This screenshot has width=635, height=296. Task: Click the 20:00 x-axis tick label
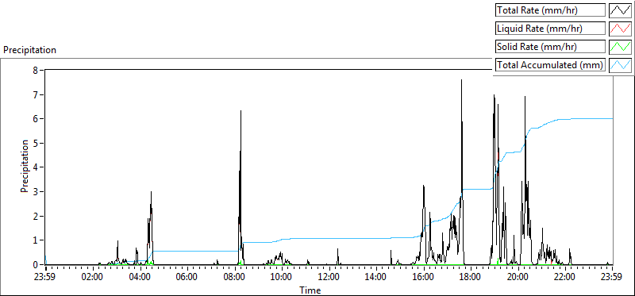tap(518, 278)
